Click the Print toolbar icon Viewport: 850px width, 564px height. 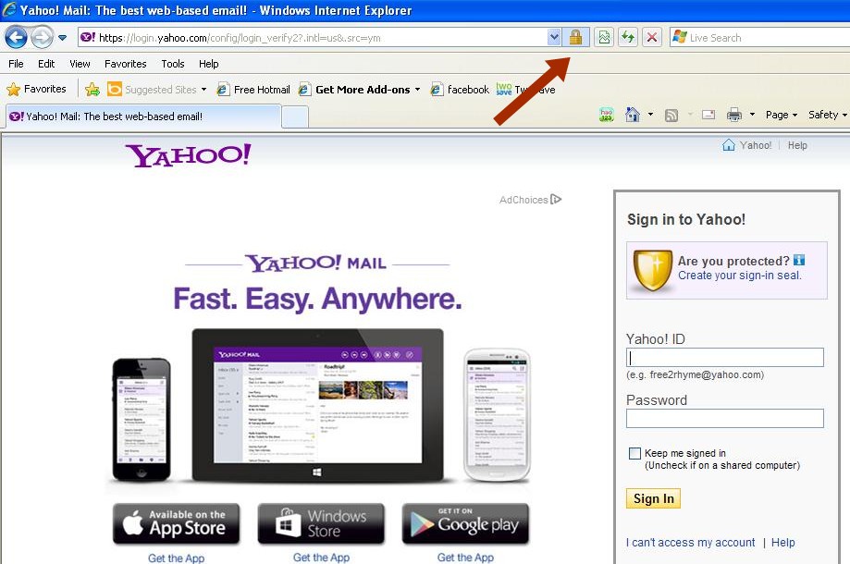click(x=734, y=115)
